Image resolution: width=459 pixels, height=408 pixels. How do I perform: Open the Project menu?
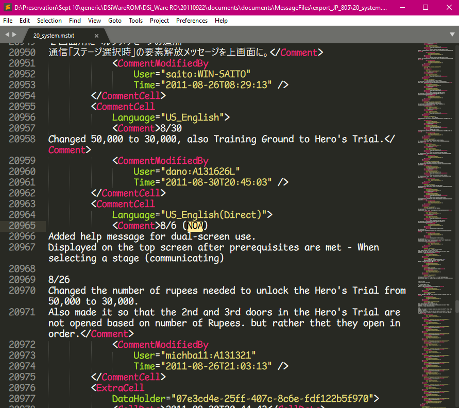pyautogui.click(x=159, y=21)
